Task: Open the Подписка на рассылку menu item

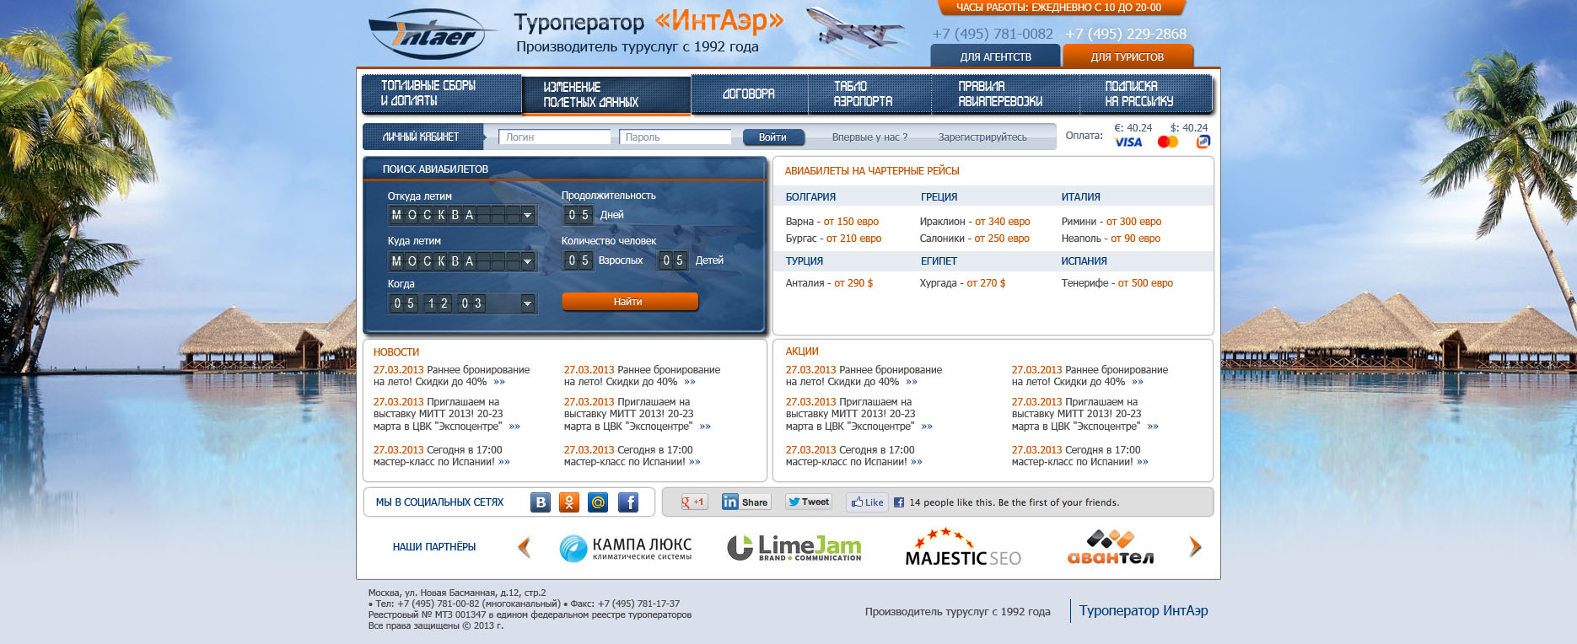Action: [x=1146, y=94]
